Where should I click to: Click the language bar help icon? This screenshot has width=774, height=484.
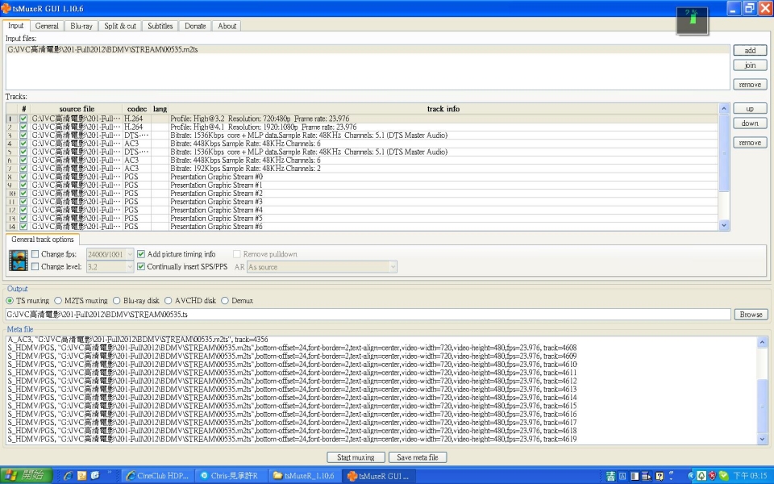(x=659, y=476)
